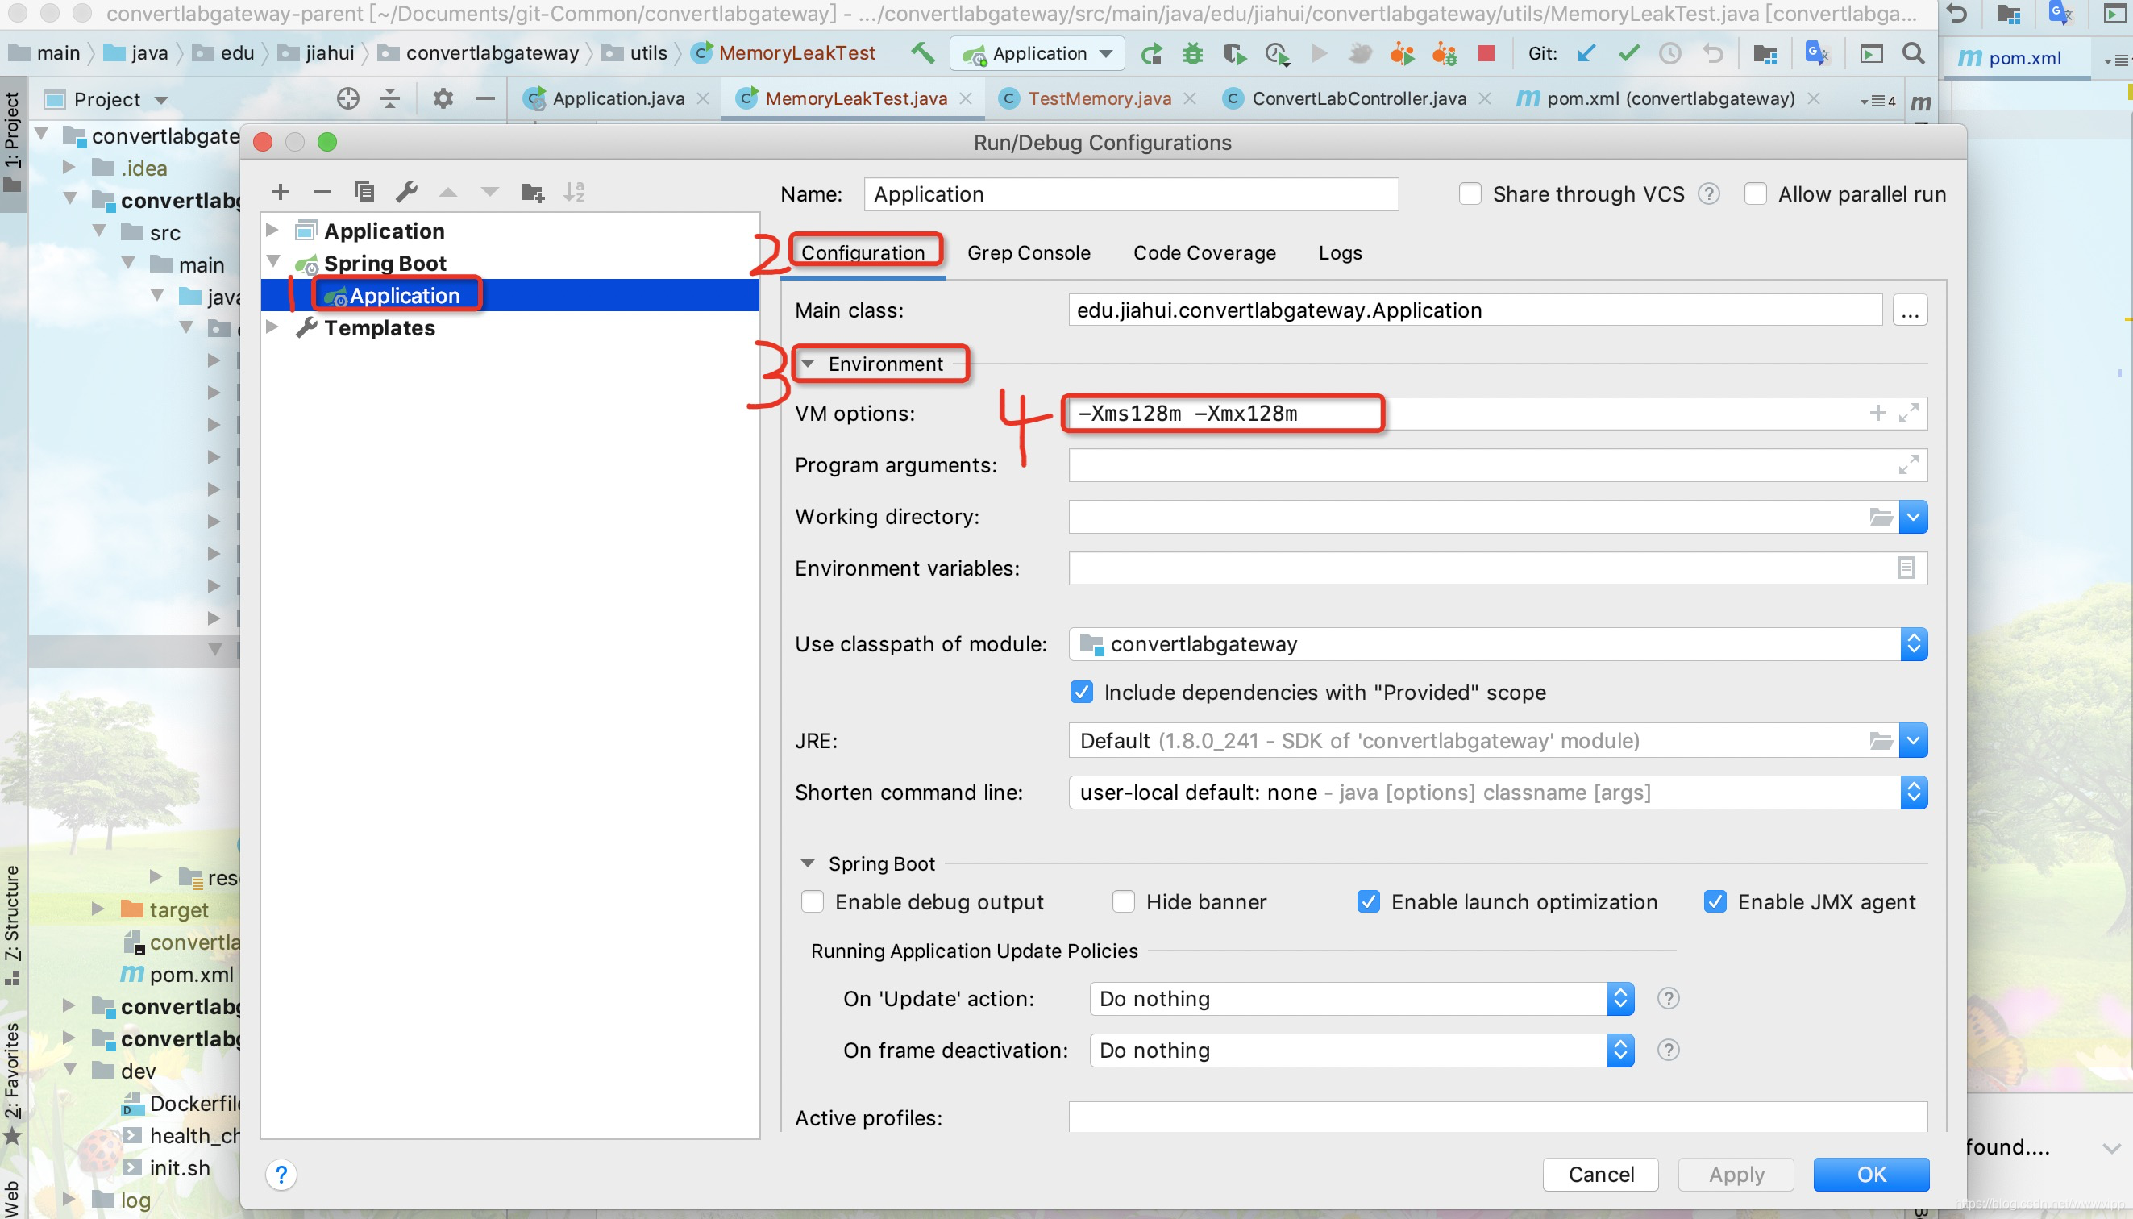Open the dialog help question mark
The image size is (2133, 1219).
click(281, 1175)
